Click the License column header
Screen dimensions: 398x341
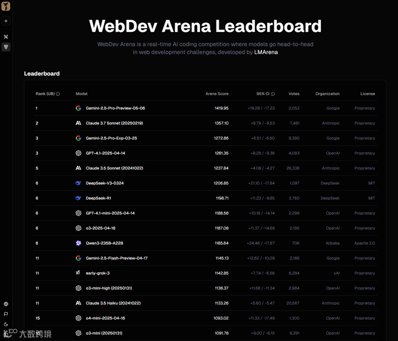(367, 94)
